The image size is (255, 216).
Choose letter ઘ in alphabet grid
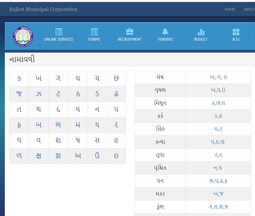tap(78, 78)
